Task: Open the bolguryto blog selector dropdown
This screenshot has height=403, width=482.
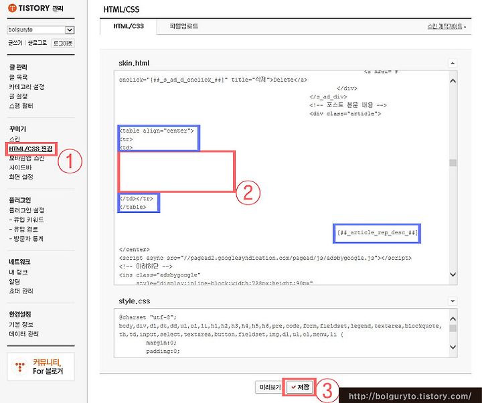Action: (41, 30)
